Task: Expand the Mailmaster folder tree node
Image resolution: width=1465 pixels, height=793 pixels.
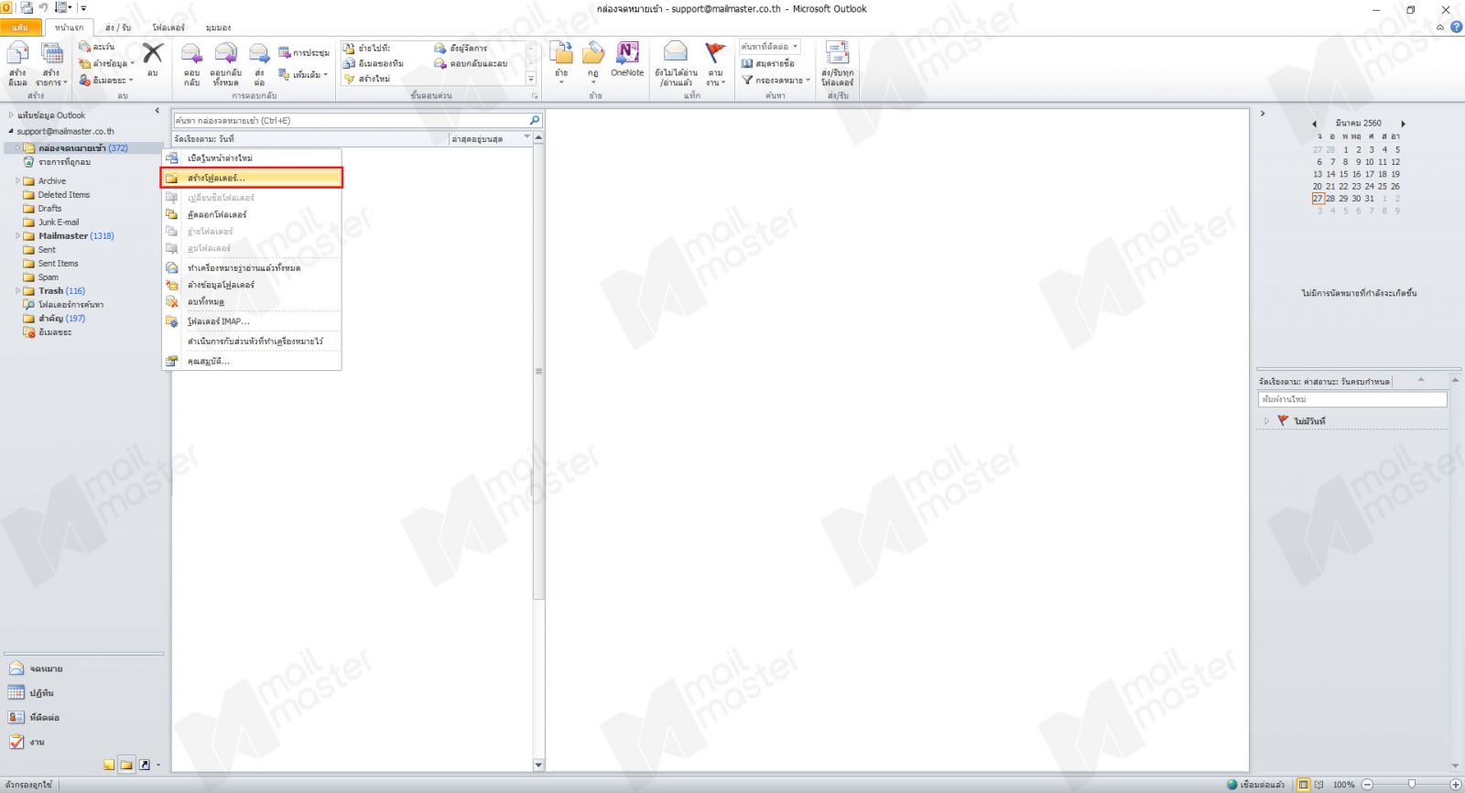Action: tap(17, 236)
